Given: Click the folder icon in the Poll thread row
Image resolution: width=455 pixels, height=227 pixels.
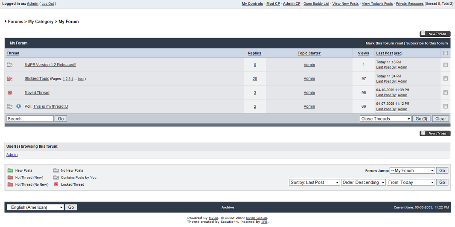Looking at the screenshot, I should pyautogui.click(x=9, y=106).
